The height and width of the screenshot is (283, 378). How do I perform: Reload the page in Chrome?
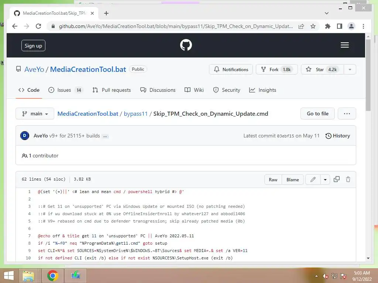(x=38, y=26)
